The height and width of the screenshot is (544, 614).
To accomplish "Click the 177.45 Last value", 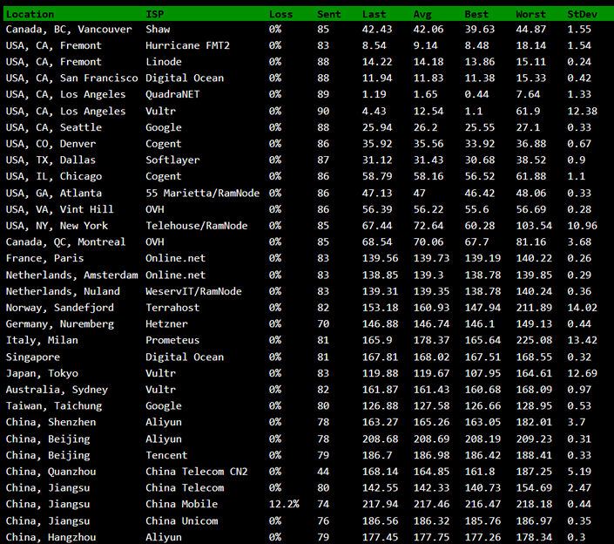I will (381, 537).
